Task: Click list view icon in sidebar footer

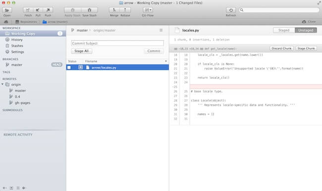Action: click(18, 188)
